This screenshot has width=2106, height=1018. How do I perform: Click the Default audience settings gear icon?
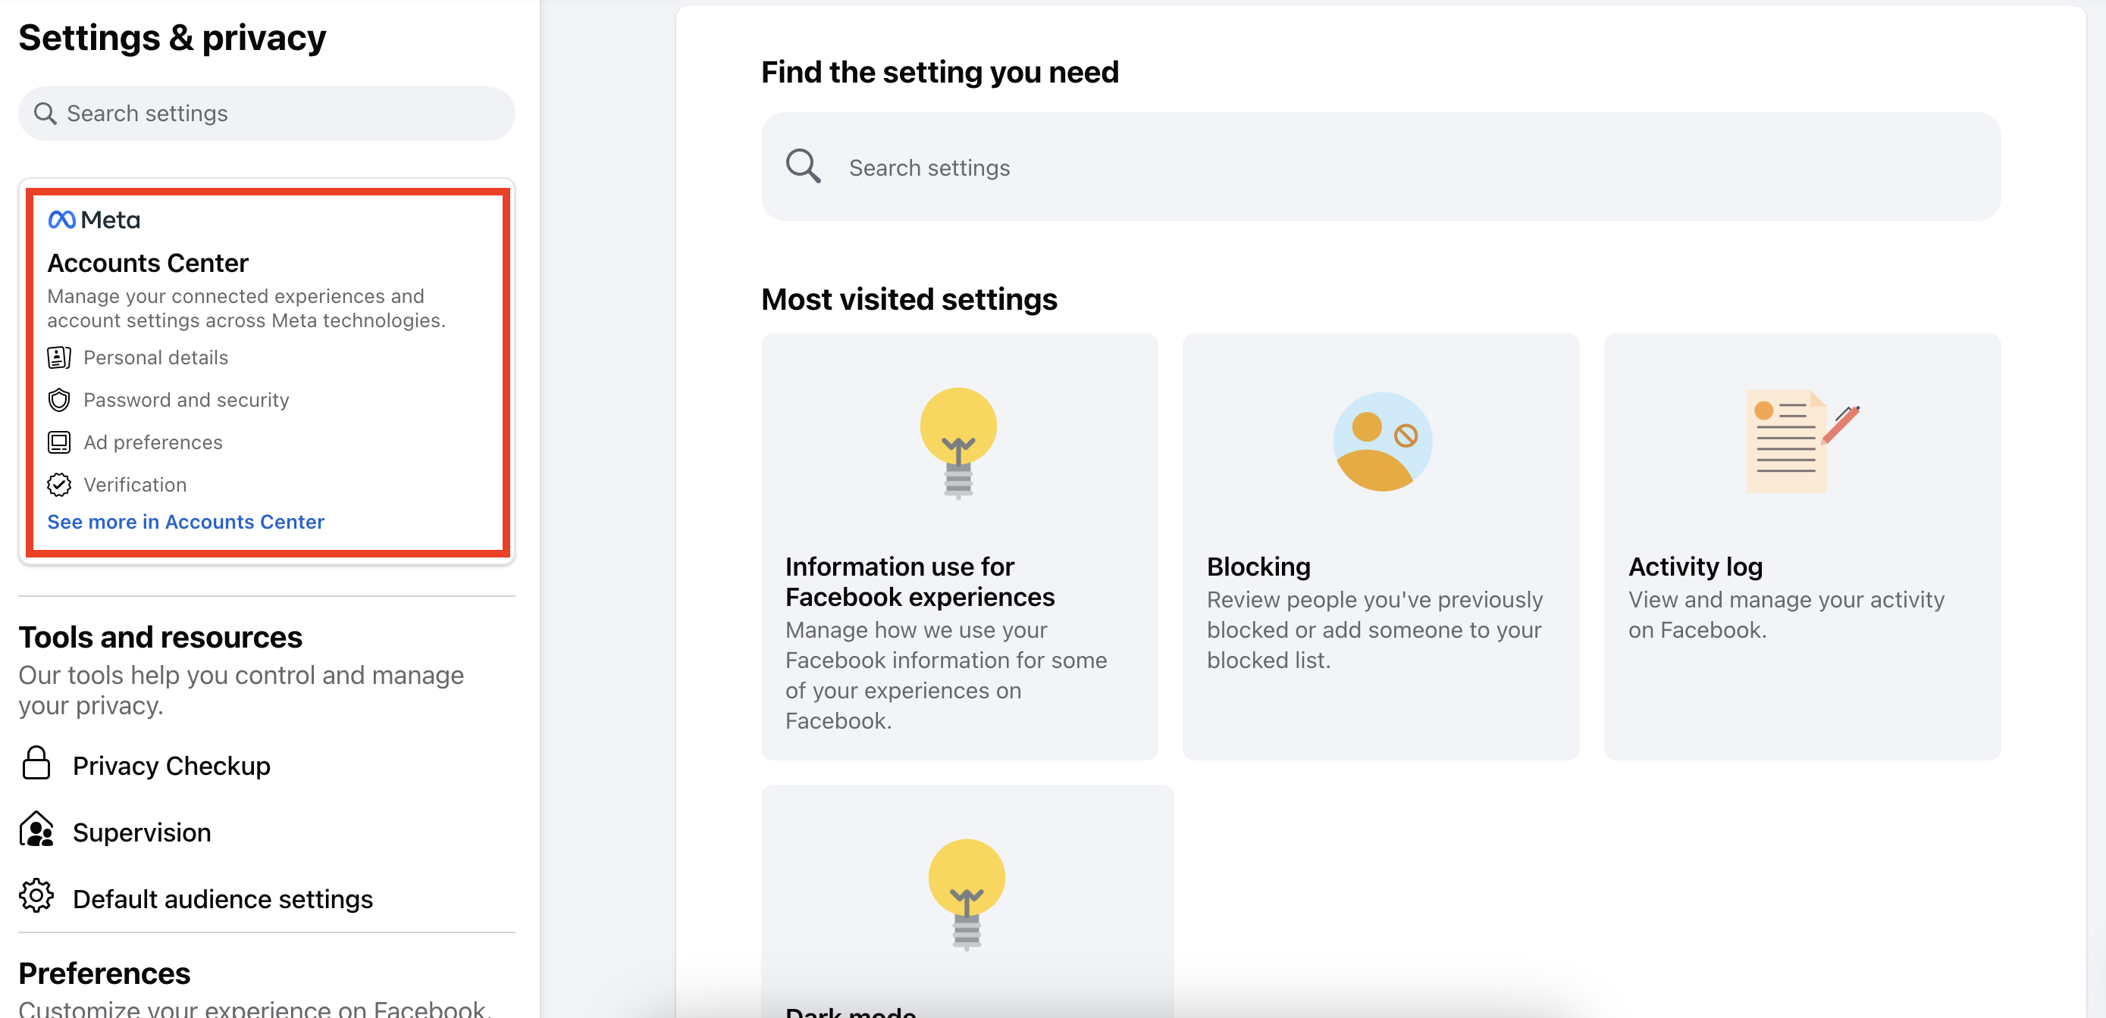36,896
